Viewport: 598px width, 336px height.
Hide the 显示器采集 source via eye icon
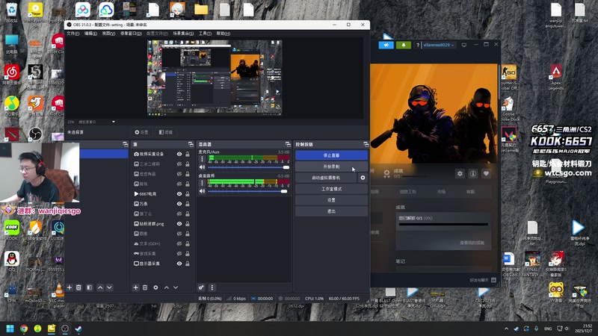[179, 264]
